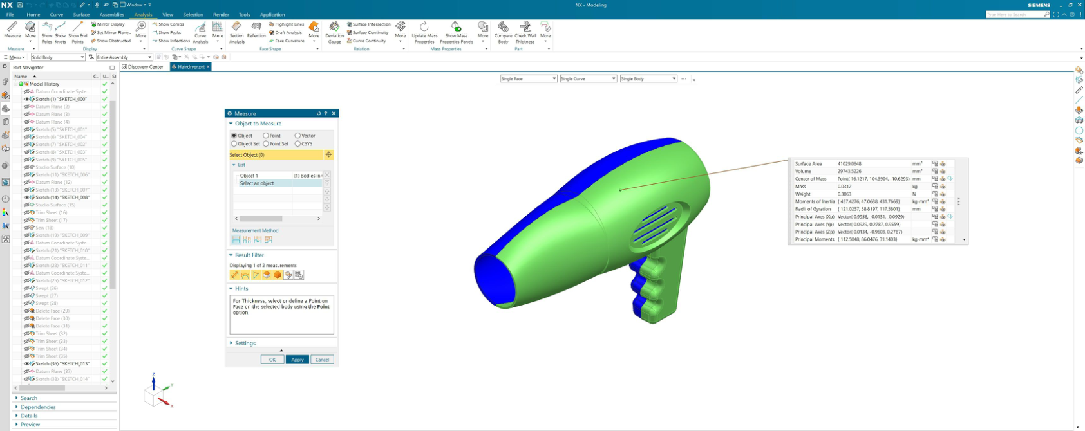Select the Object radio button

coord(234,136)
